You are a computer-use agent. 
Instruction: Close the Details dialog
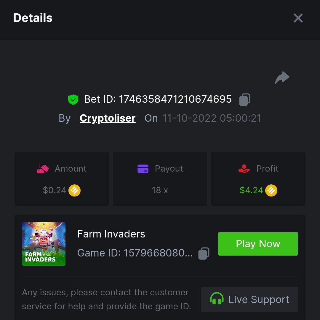coord(298,18)
